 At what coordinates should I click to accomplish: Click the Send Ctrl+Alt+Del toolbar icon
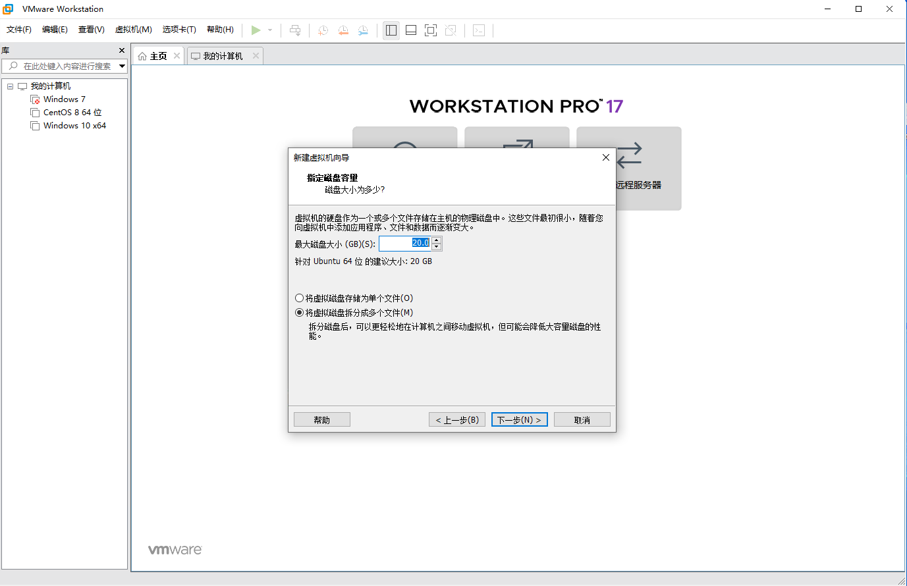(x=295, y=30)
